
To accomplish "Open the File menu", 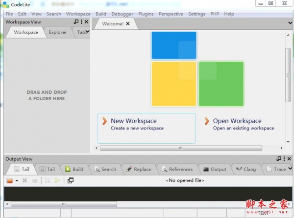I will click(x=9, y=14).
